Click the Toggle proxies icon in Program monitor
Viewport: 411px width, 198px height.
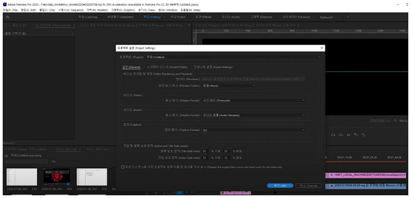pyautogui.click(x=364, y=135)
